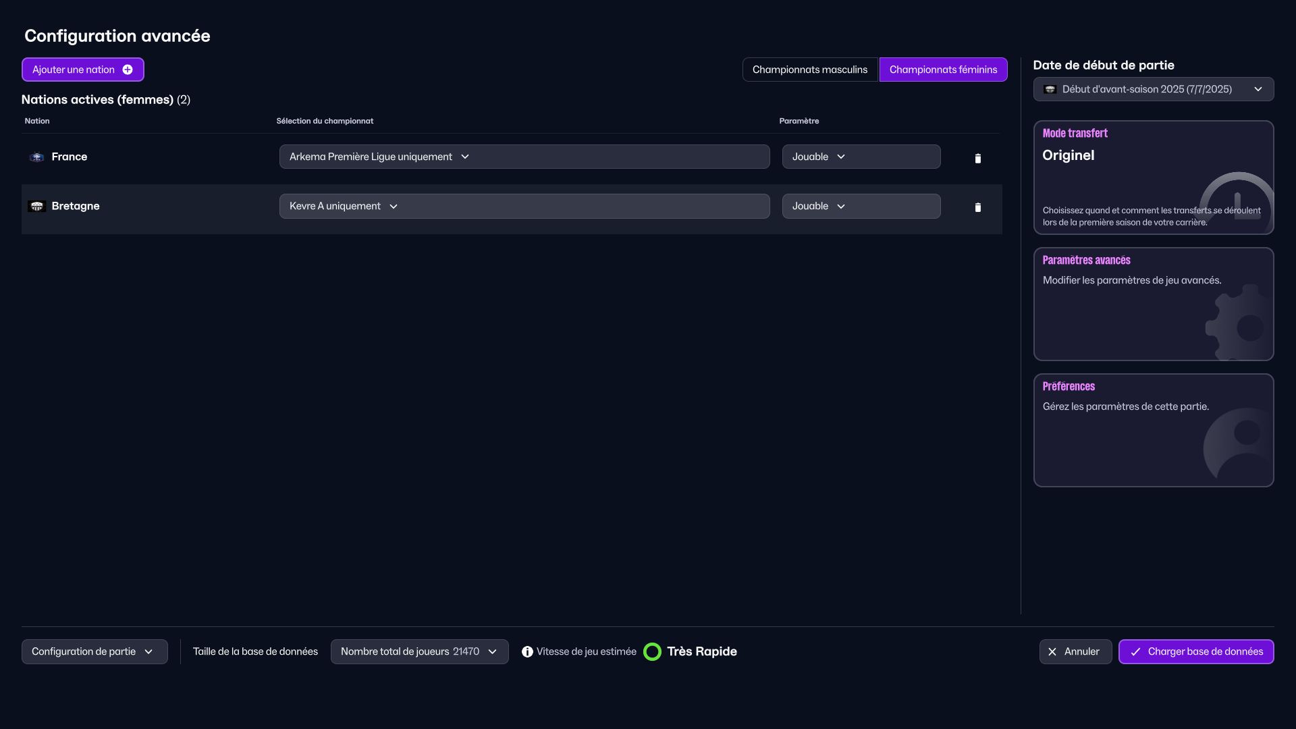The width and height of the screenshot is (1296, 729).
Task: Open the Configuration de partie menu
Action: tap(94, 651)
